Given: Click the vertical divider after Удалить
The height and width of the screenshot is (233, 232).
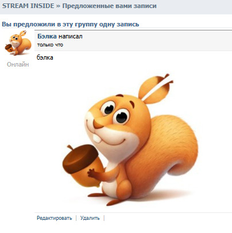Looking at the screenshot, I should pos(104,218).
